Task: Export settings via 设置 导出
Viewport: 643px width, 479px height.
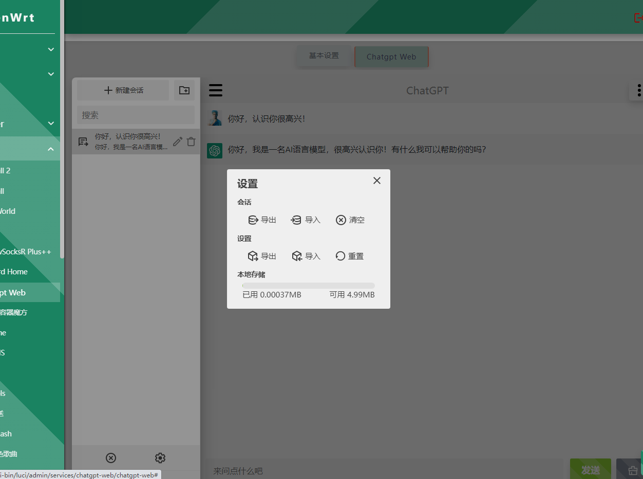Action: coord(262,256)
